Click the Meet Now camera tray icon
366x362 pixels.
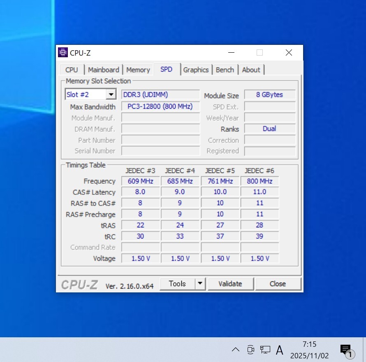pyautogui.click(x=250, y=350)
